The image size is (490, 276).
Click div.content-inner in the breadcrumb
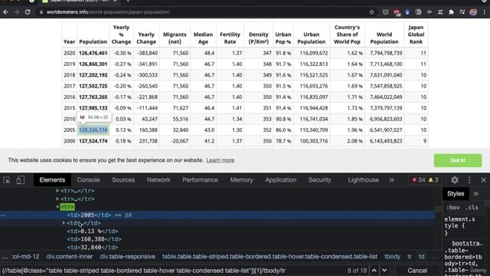tap(70, 257)
